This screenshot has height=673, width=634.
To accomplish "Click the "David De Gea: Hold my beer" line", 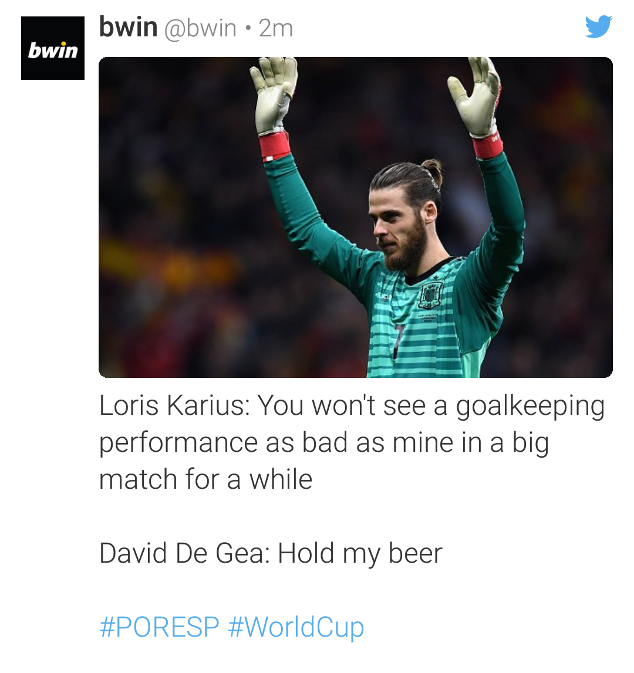I will tap(271, 553).
